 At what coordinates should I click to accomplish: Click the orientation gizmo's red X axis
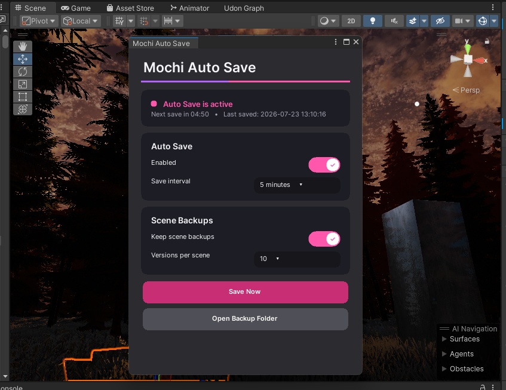480,60
